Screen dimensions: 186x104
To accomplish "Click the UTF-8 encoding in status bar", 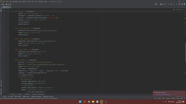I will (x=163, y=98).
